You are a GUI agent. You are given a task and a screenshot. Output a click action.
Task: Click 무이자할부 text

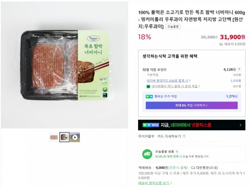[x=146, y=136]
